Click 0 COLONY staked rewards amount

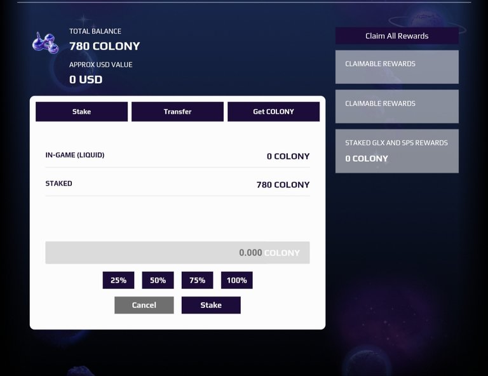(x=367, y=159)
